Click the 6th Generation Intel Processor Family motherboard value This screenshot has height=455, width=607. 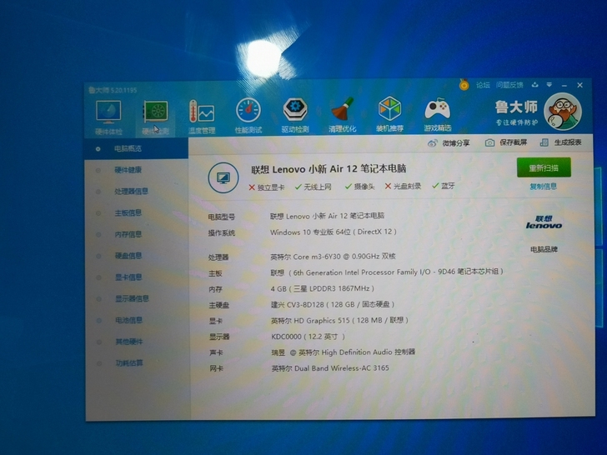click(387, 272)
